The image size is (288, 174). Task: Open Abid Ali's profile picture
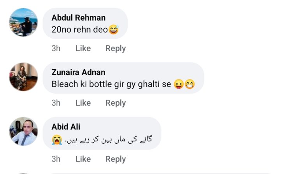(x=23, y=131)
